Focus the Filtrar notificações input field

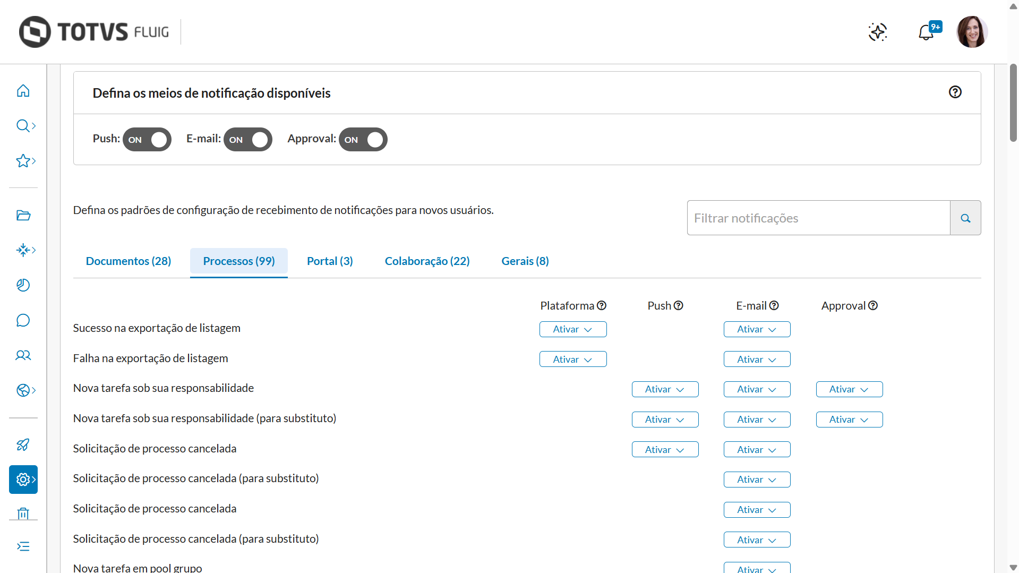point(818,218)
